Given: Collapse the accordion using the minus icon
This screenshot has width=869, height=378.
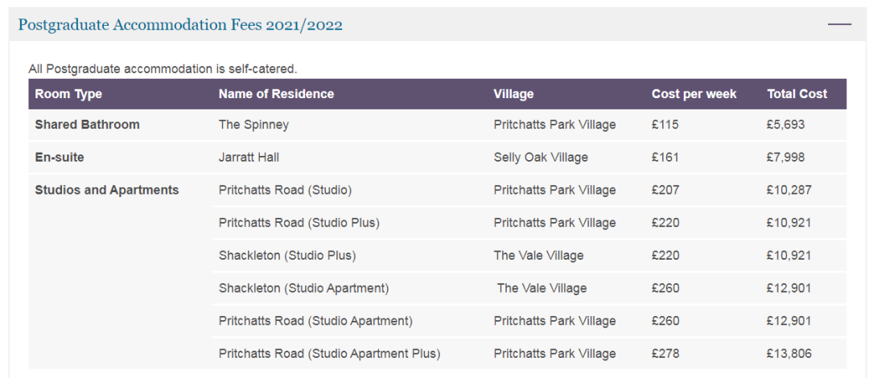Looking at the screenshot, I should pos(839,25).
